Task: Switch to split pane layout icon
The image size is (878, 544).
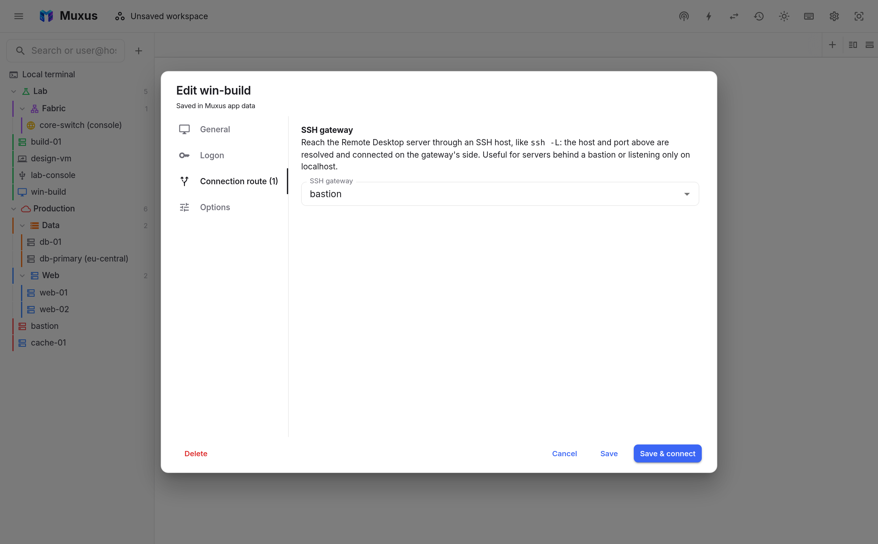Action: click(853, 45)
